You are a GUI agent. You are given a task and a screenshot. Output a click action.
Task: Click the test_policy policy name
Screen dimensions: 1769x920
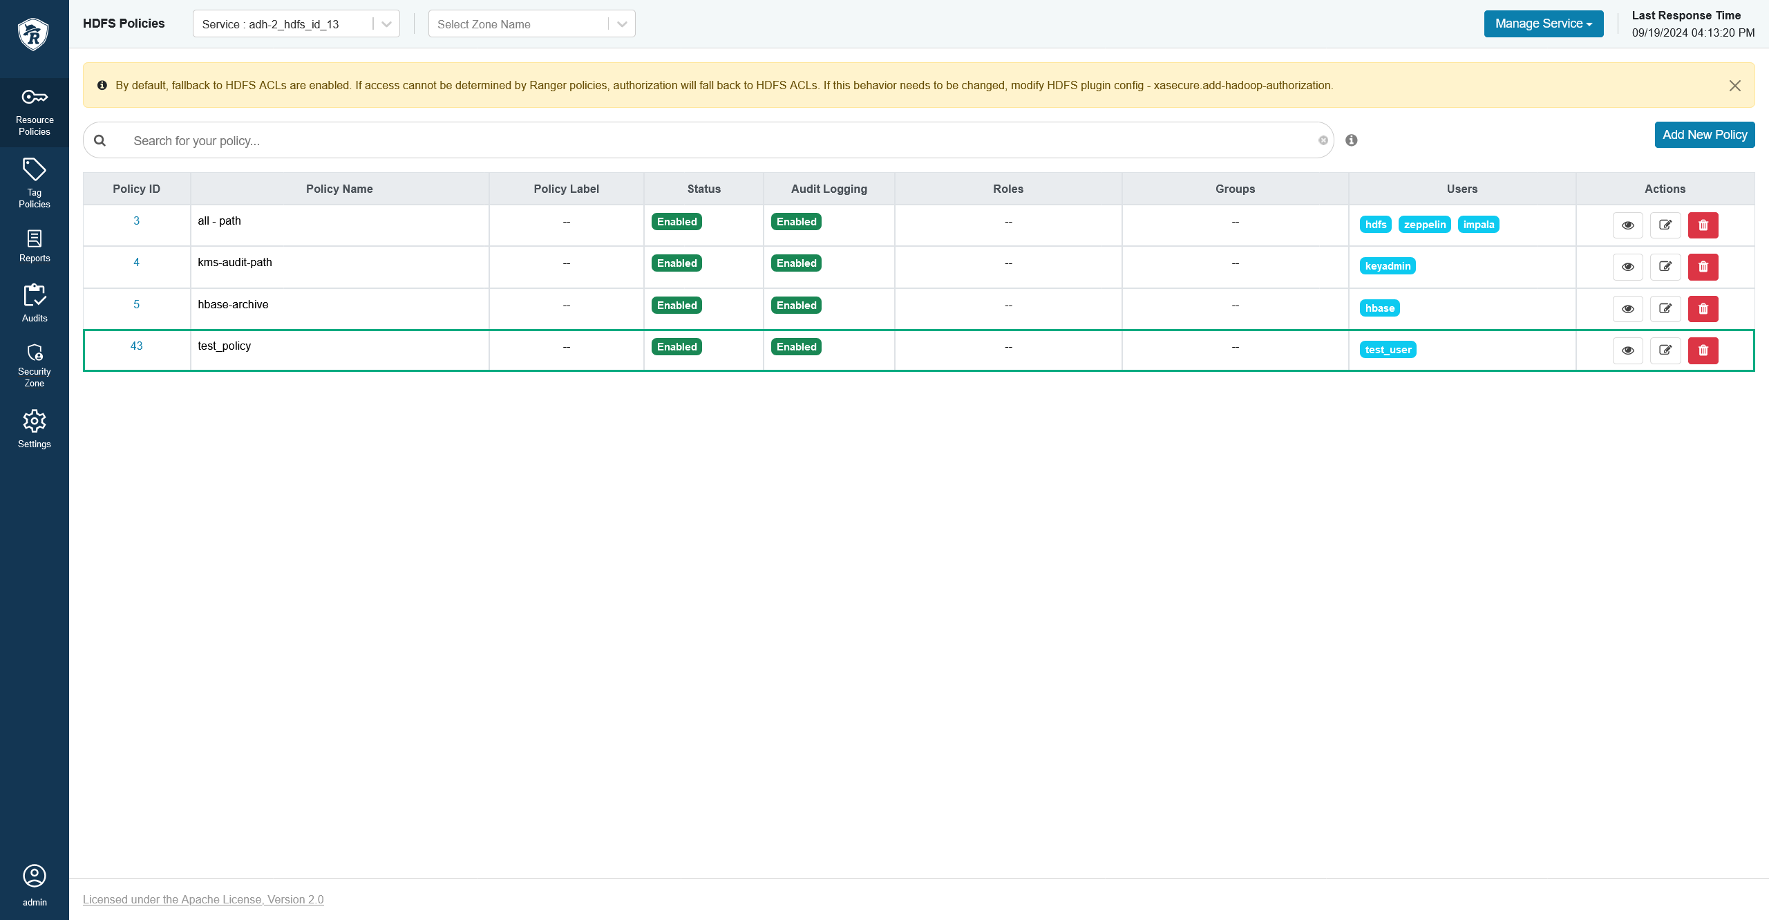[224, 346]
